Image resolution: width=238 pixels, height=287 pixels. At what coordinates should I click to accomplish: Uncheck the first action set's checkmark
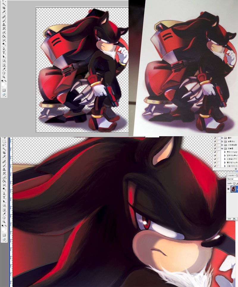coord(215,138)
